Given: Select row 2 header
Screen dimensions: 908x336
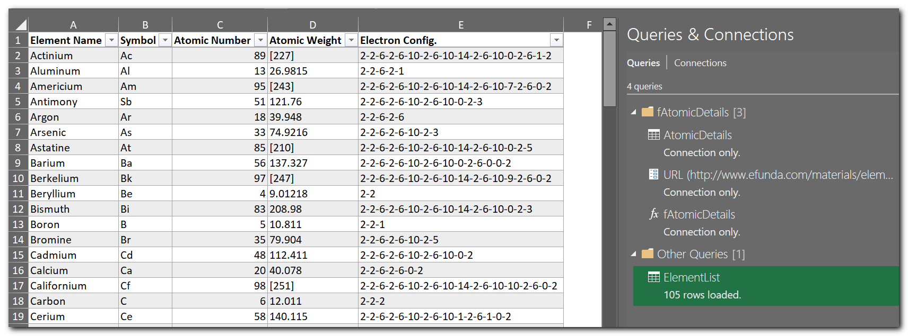Looking at the screenshot, I should click(x=18, y=56).
